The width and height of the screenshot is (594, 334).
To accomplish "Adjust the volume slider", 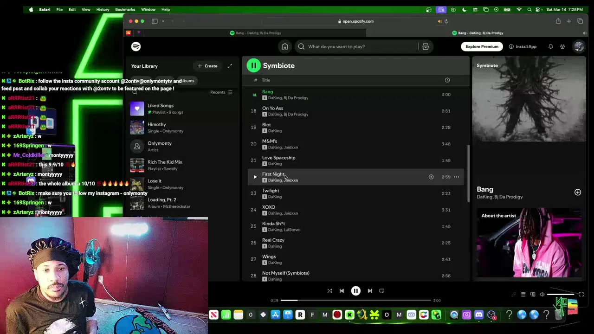I will 561,295.
